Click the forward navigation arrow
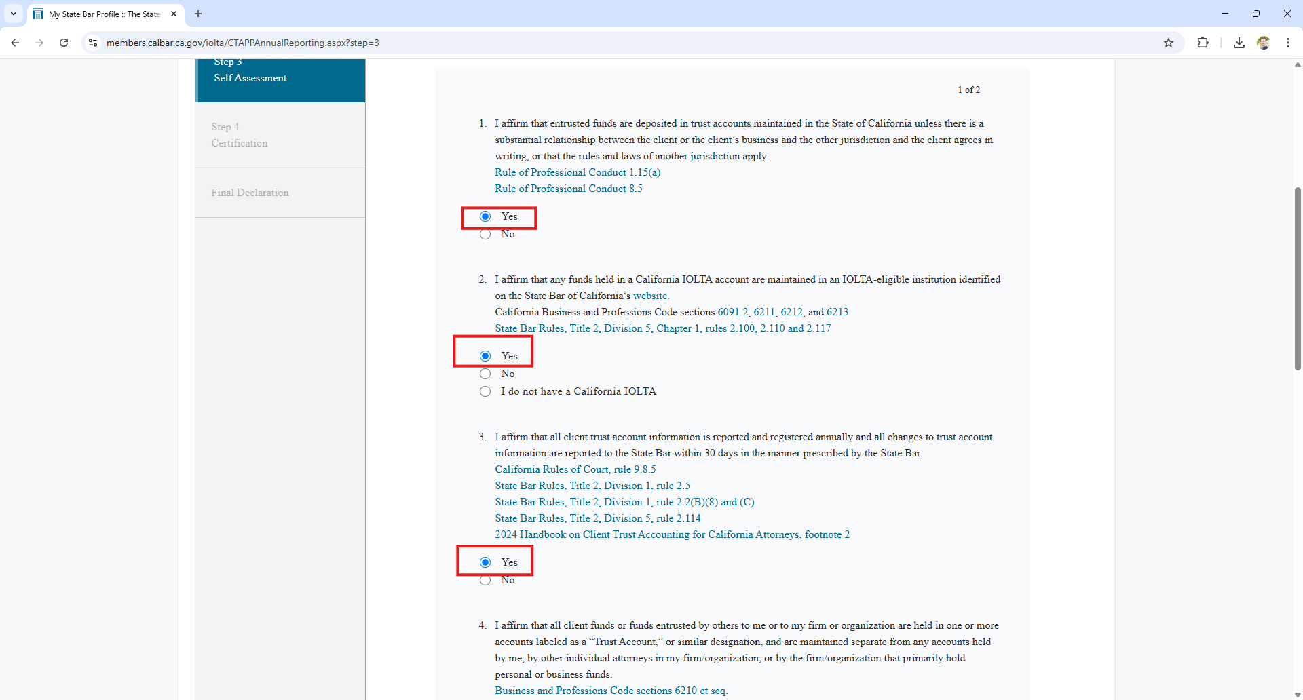 pyautogui.click(x=39, y=43)
